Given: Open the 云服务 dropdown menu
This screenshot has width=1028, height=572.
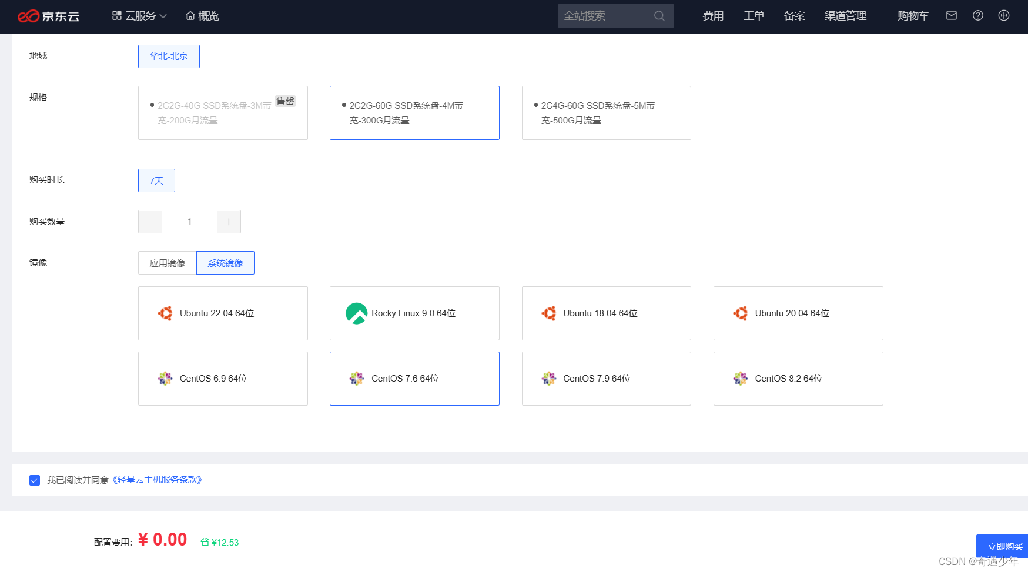Looking at the screenshot, I should [139, 16].
